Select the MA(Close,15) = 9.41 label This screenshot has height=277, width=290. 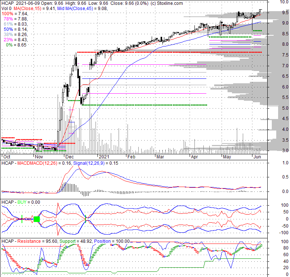pyautogui.click(x=35, y=9)
